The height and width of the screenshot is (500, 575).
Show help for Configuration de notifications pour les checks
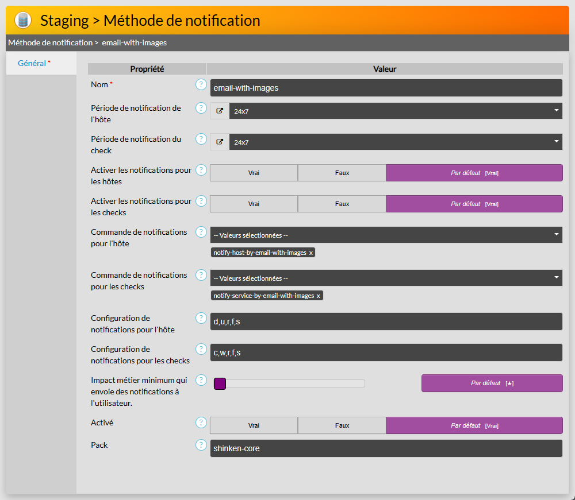201,349
